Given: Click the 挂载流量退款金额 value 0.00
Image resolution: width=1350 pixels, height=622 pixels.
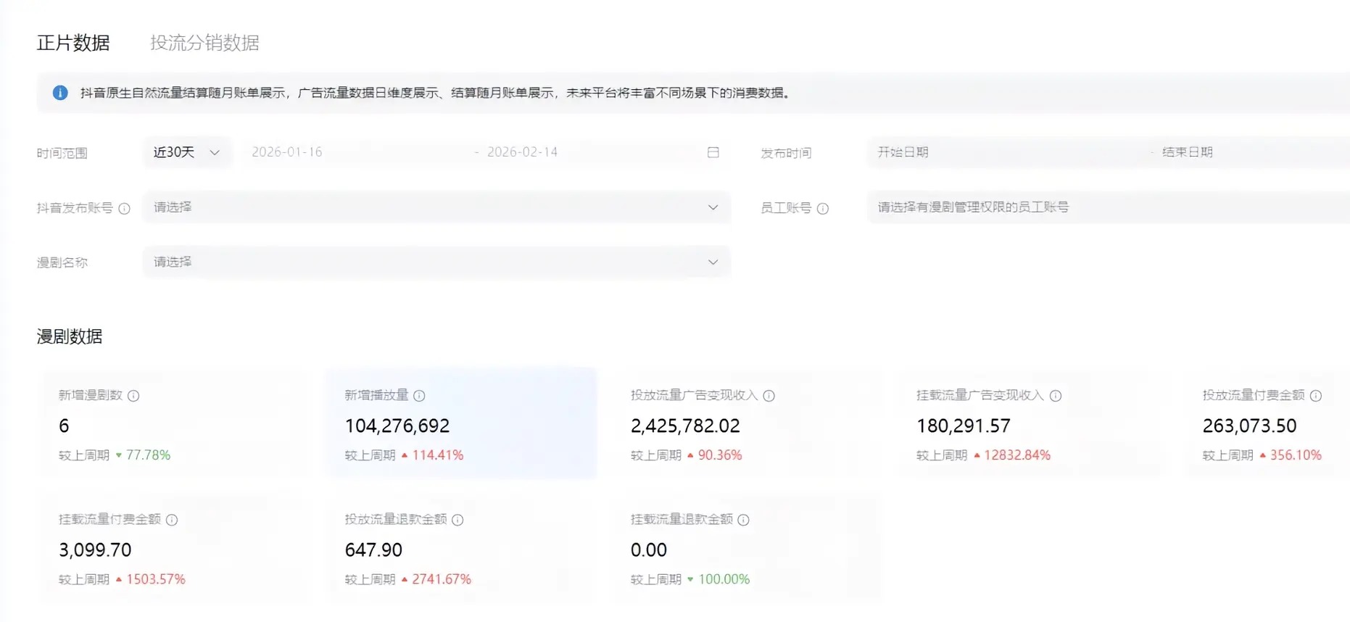Looking at the screenshot, I should coord(649,550).
